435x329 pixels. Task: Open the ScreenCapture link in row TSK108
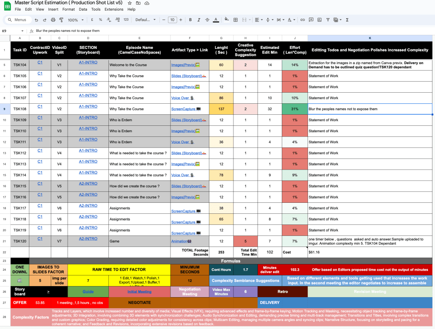point(185,109)
